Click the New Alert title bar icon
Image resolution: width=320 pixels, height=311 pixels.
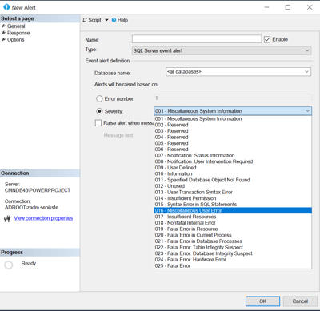click(6, 7)
